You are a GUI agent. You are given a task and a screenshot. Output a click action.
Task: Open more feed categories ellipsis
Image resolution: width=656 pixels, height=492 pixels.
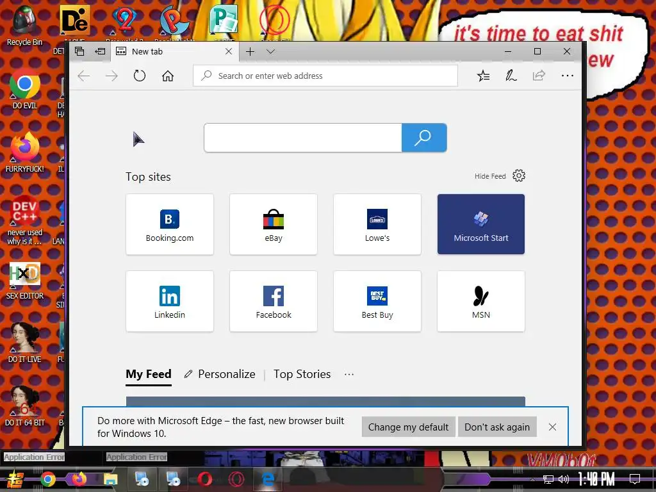click(x=349, y=374)
